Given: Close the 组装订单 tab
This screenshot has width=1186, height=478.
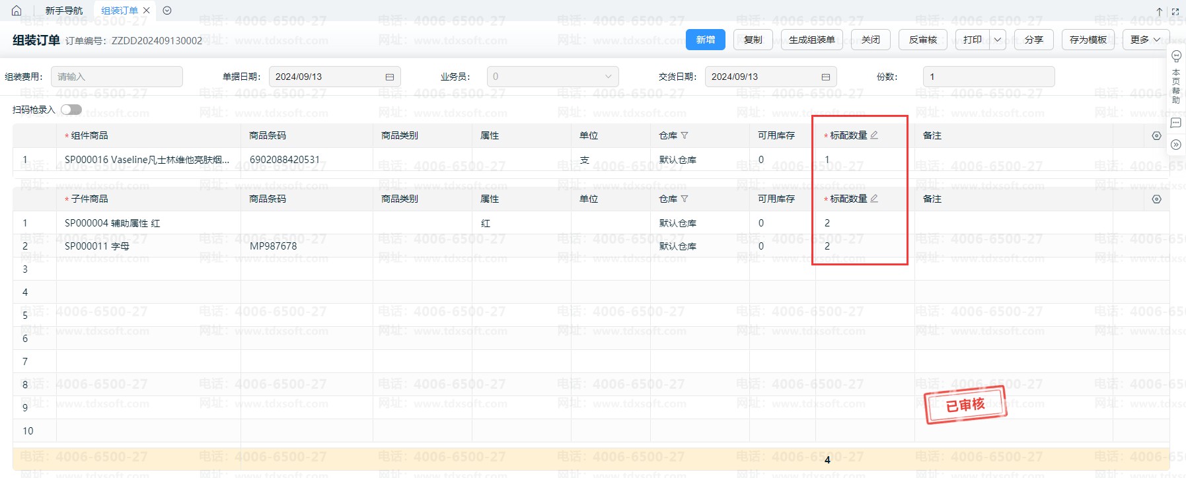Looking at the screenshot, I should (147, 11).
